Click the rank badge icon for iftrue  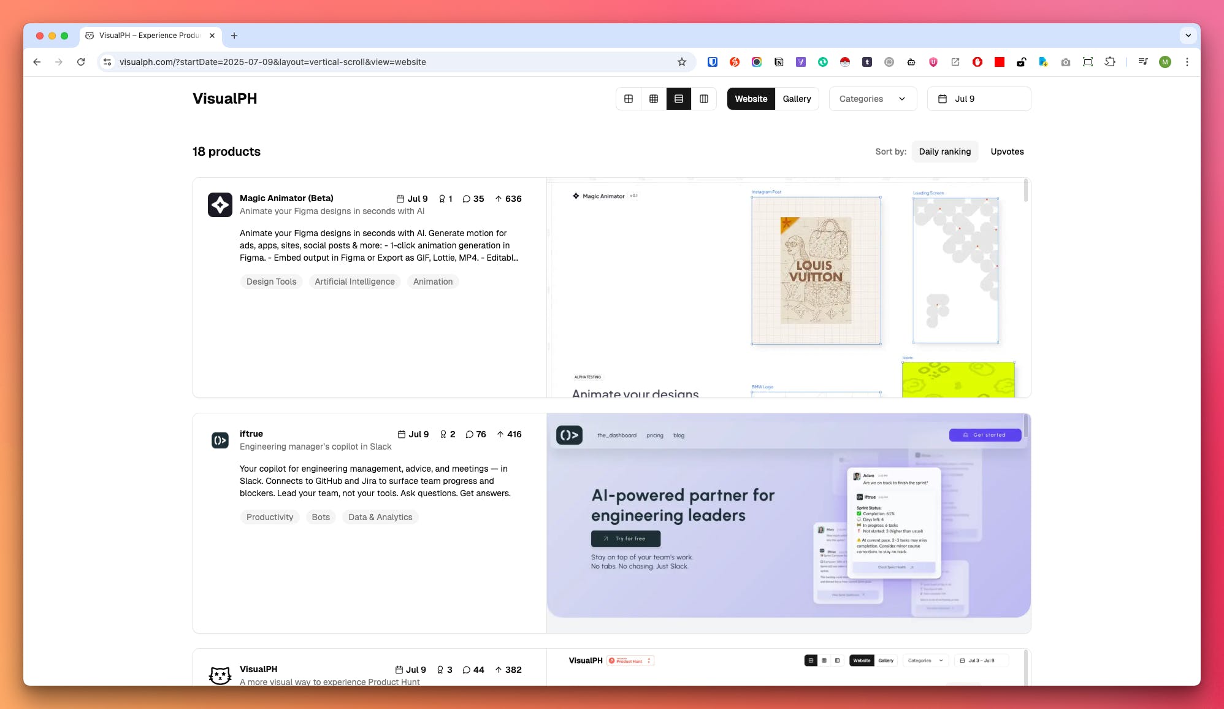(x=443, y=434)
